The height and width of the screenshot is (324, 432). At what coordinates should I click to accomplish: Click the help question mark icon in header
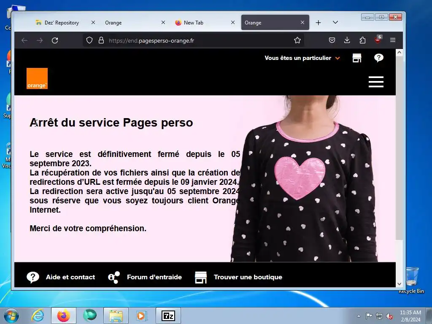pyautogui.click(x=379, y=57)
